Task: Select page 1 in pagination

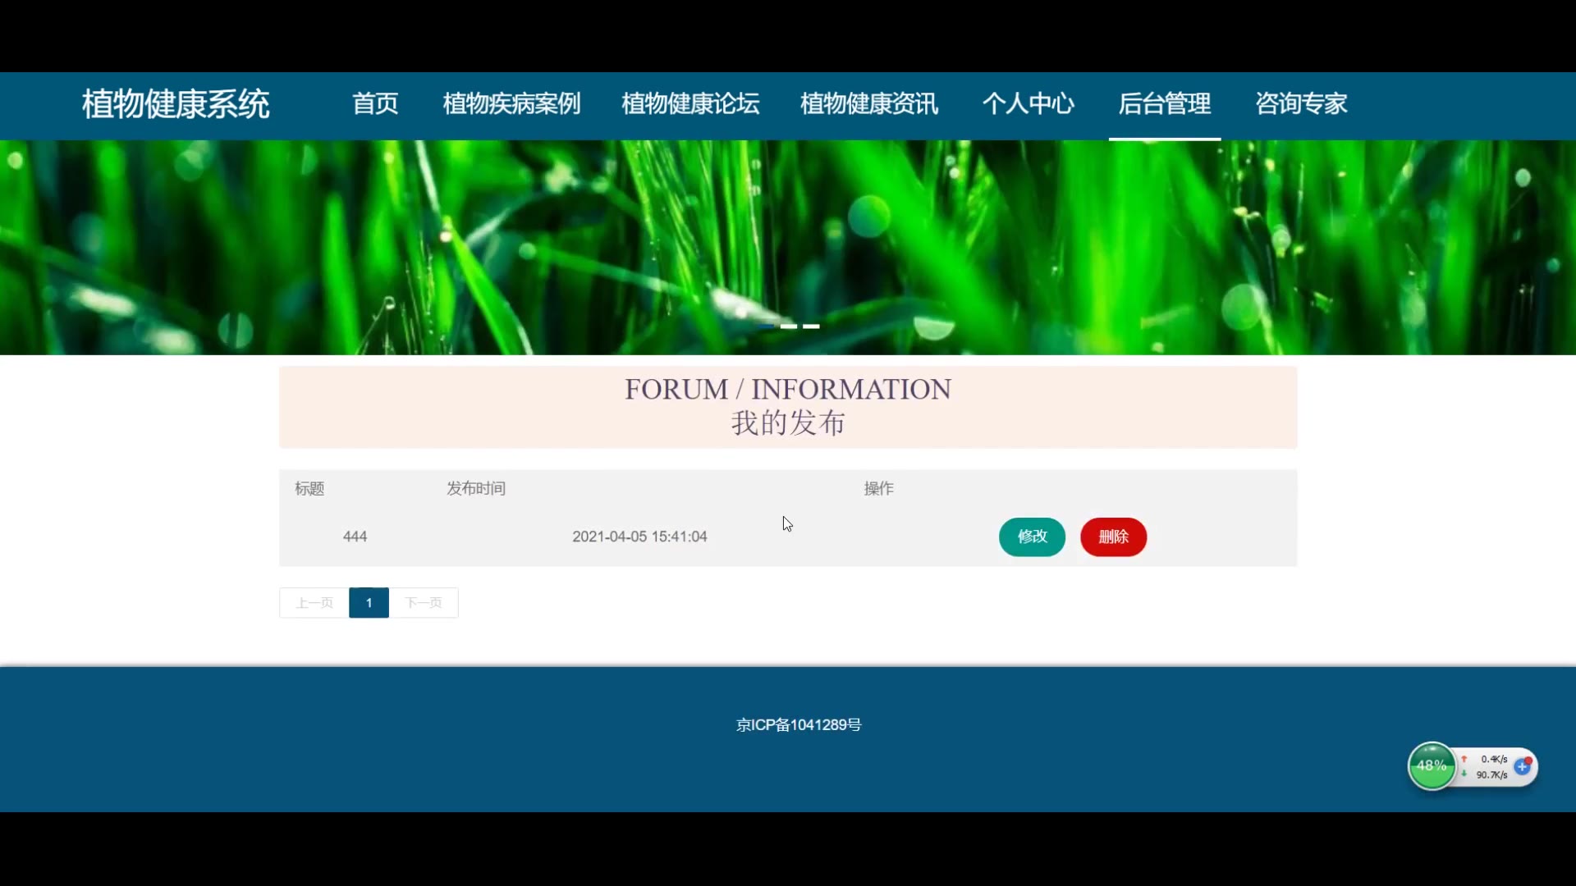Action: 369,603
